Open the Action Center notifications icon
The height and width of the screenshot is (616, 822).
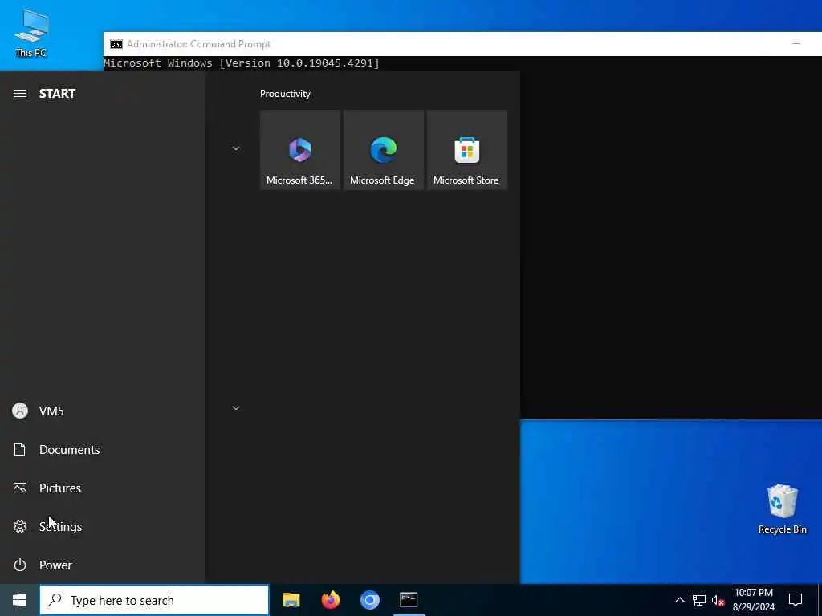pos(796,600)
